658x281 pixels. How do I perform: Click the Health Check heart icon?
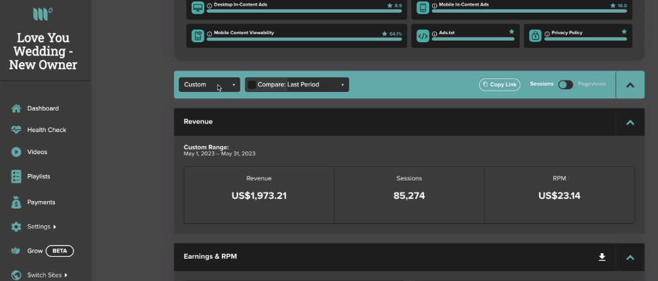[16, 130]
